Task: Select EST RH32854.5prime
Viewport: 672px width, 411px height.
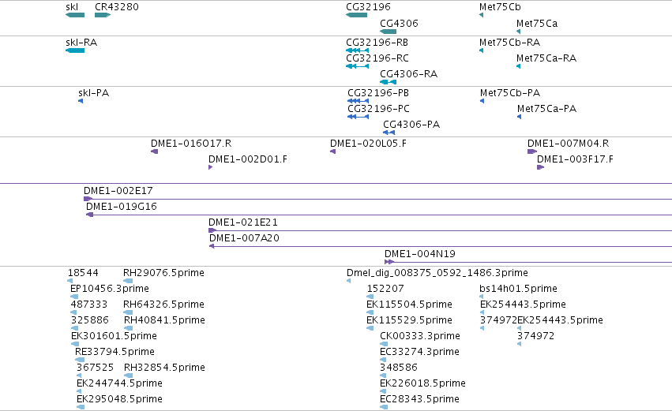Action: [x=128, y=376]
